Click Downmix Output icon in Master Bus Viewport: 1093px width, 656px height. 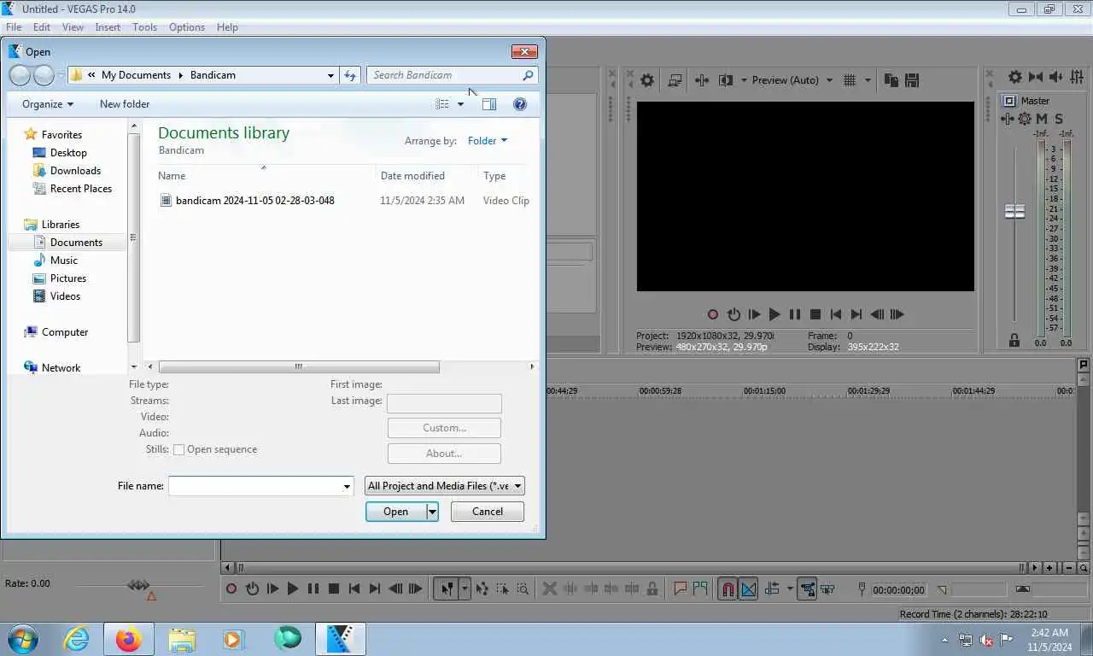click(1036, 77)
